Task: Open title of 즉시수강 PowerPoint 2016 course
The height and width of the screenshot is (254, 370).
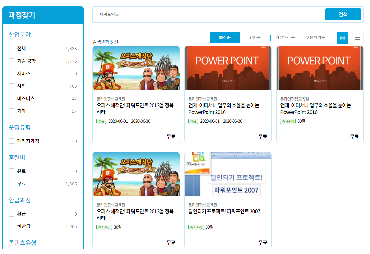Action: tap(315, 109)
